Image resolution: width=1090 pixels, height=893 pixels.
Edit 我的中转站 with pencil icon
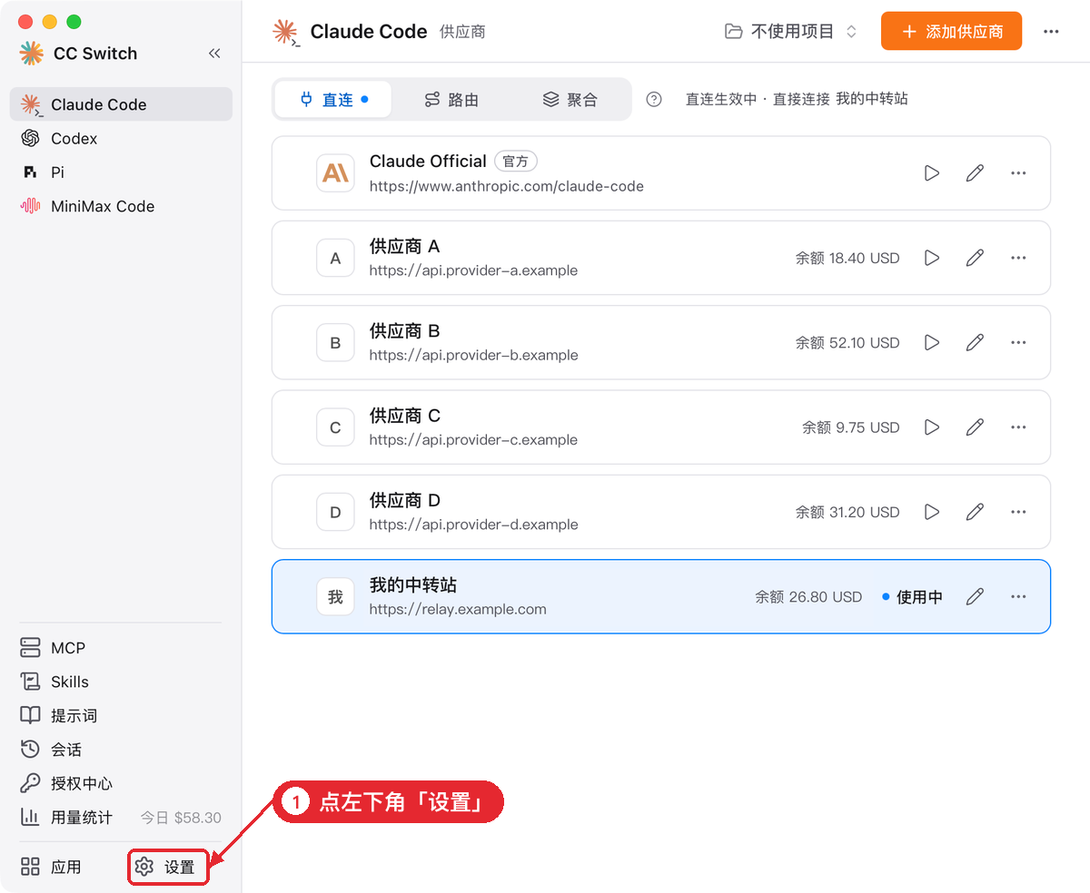coord(975,596)
